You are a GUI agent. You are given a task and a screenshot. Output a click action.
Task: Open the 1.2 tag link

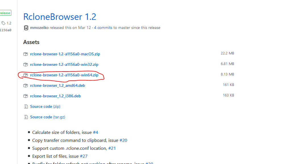[x=9, y=23]
